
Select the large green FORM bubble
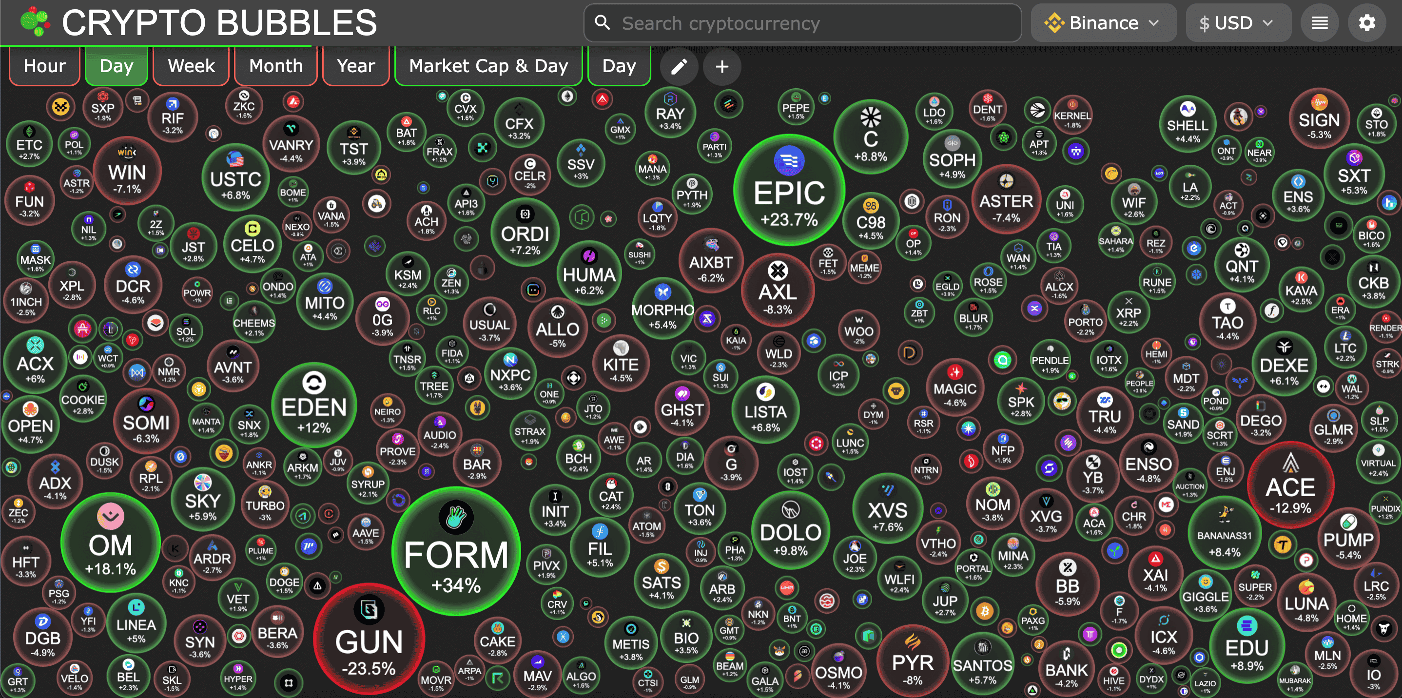click(x=456, y=552)
